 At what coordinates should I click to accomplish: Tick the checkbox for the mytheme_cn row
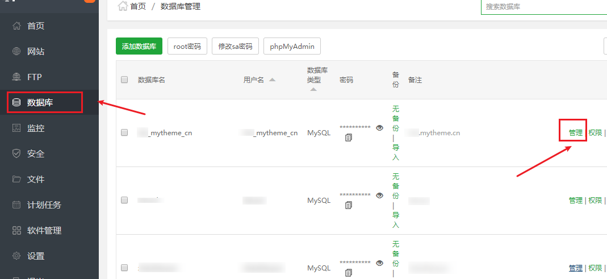[x=124, y=132]
